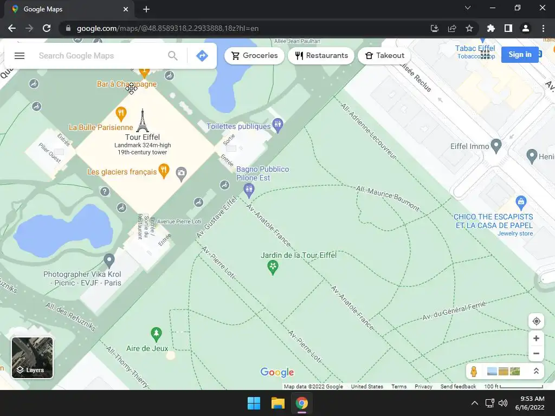Image resolution: width=555 pixels, height=416 pixels.
Task: Filter map by Takeout
Action: (384, 56)
